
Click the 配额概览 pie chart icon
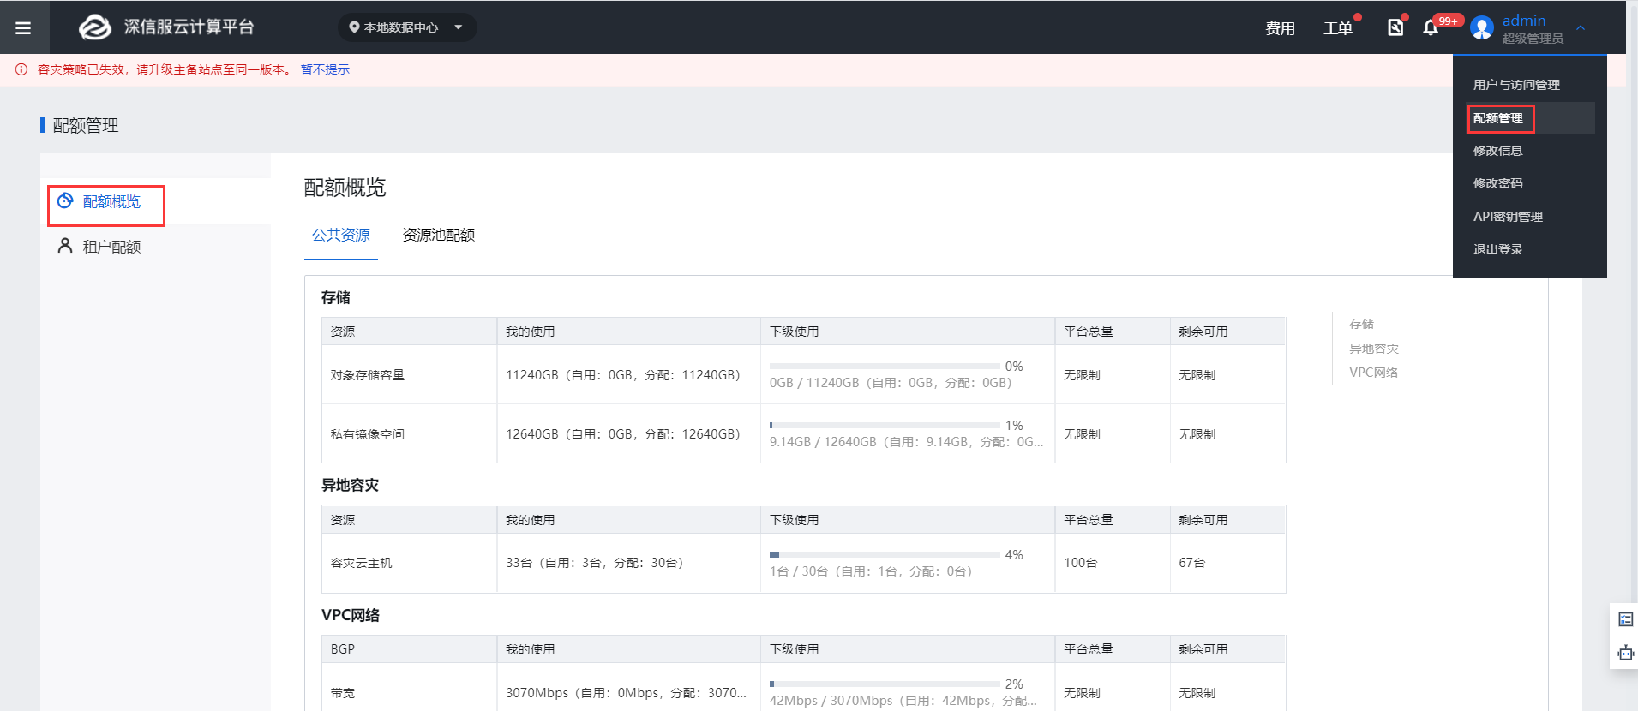point(65,201)
